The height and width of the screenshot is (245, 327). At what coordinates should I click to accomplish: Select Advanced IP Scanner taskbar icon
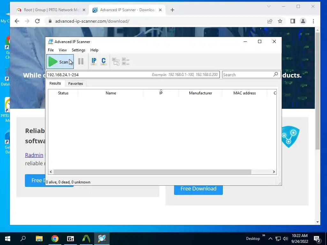point(102,239)
